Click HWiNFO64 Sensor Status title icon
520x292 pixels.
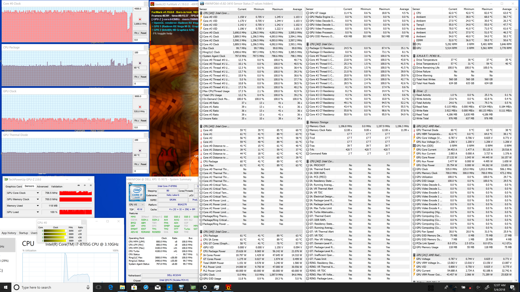pyautogui.click(x=202, y=4)
